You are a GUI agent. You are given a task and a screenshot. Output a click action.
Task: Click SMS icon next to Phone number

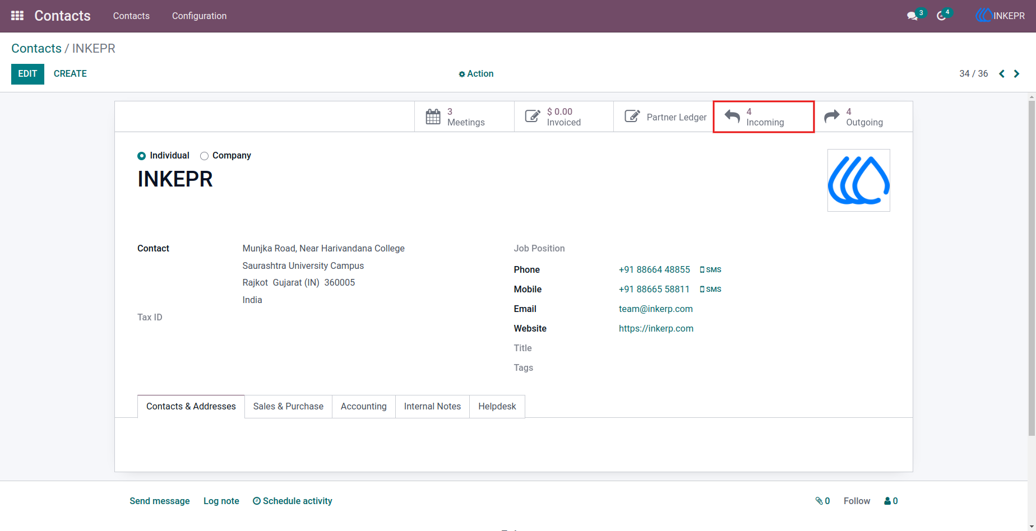click(710, 270)
